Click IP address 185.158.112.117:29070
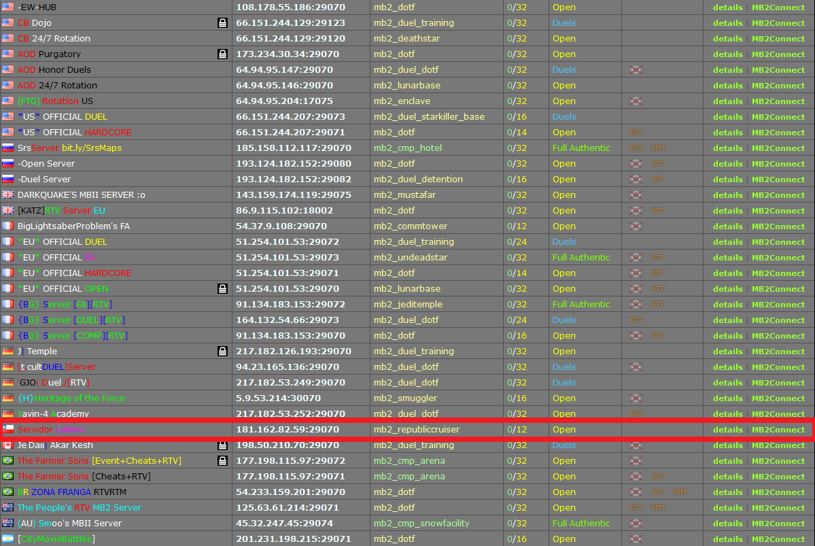 (293, 148)
